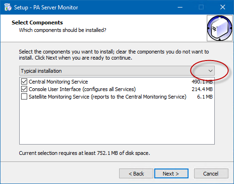This screenshot has height=184, width=234.
Task: Uncheck Console User Interface checkbox
Action: coord(24,89)
